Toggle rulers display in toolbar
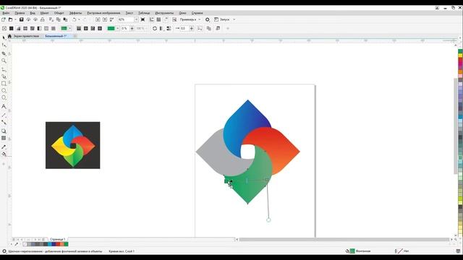This screenshot has height=260, width=463. 151,19
